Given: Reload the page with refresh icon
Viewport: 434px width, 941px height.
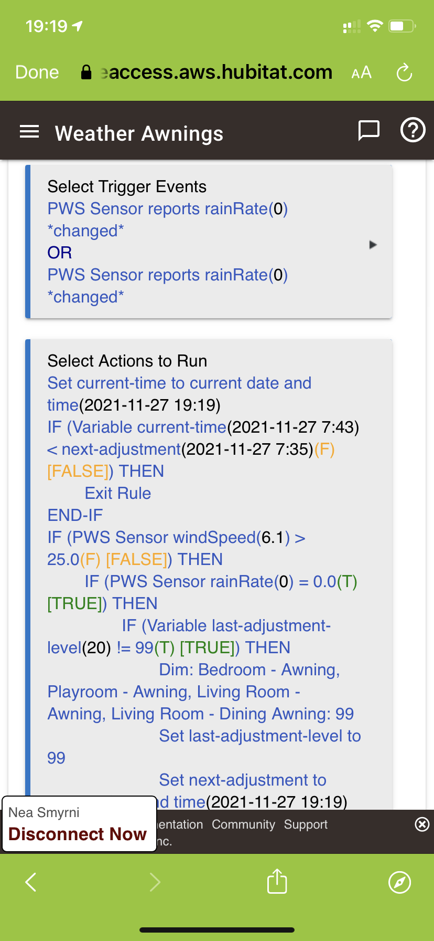Looking at the screenshot, I should (x=404, y=72).
